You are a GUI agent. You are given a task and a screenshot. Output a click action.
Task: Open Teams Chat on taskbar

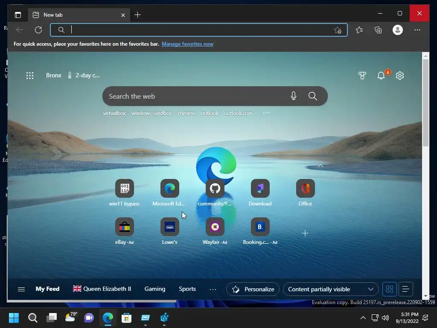tap(89, 318)
